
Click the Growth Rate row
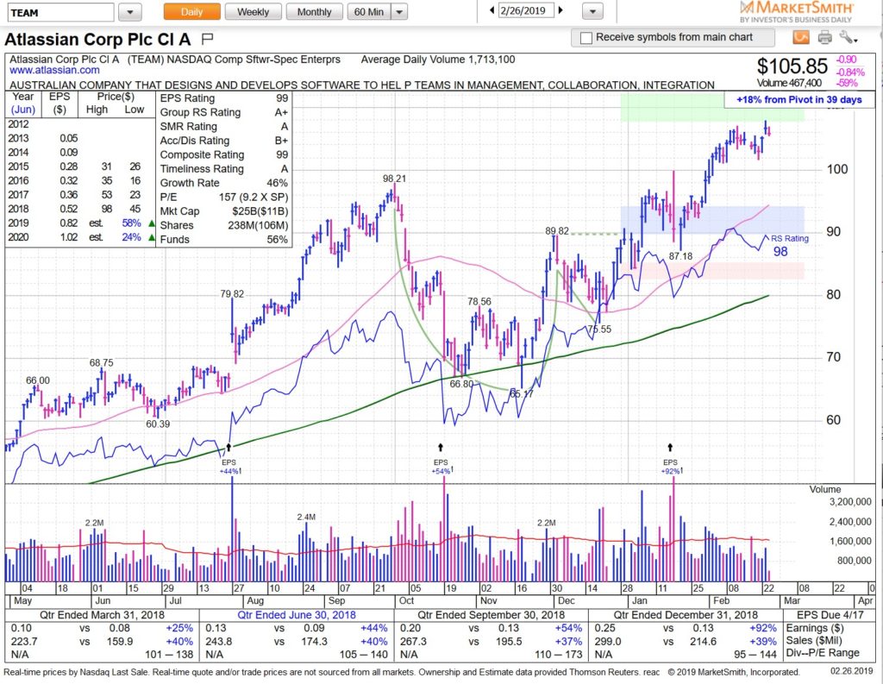point(223,183)
